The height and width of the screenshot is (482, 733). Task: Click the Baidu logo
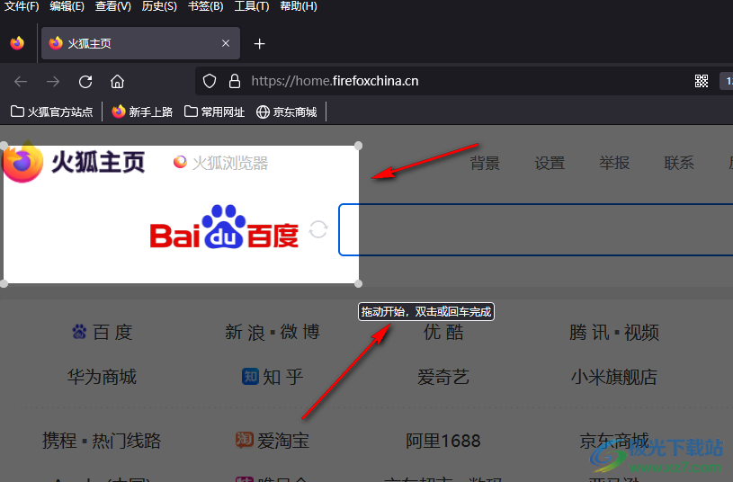coord(224,228)
